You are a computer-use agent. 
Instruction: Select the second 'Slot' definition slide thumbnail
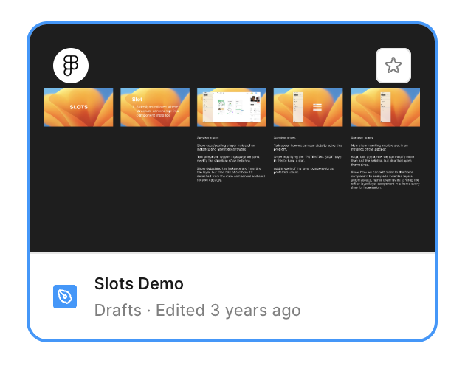point(155,108)
